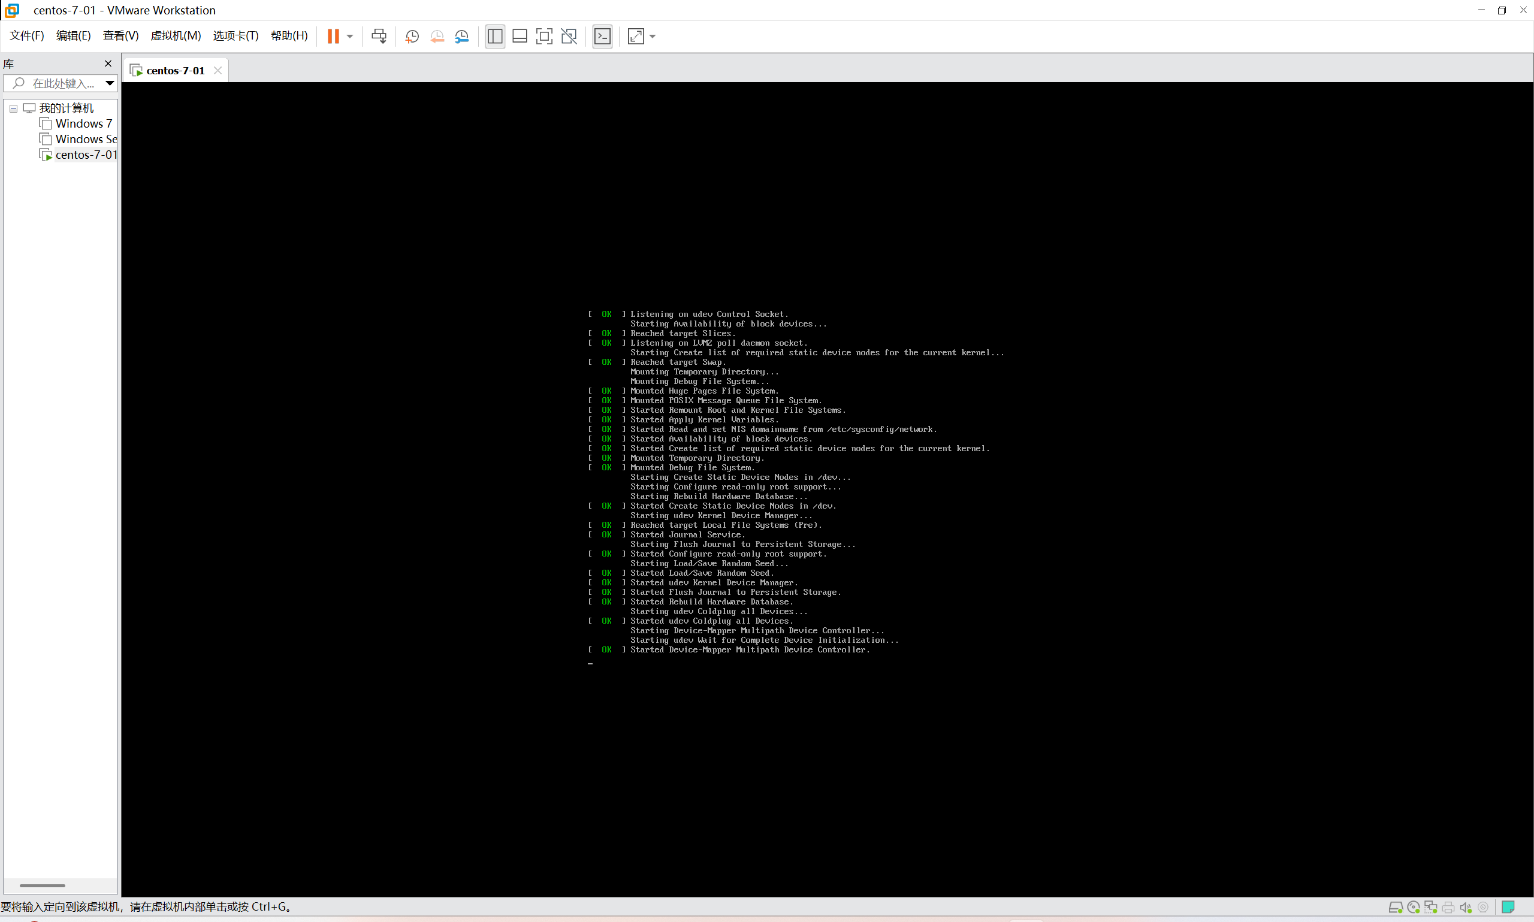The height and width of the screenshot is (922, 1534).
Task: Select Windows 7 in the library
Action: click(x=83, y=123)
